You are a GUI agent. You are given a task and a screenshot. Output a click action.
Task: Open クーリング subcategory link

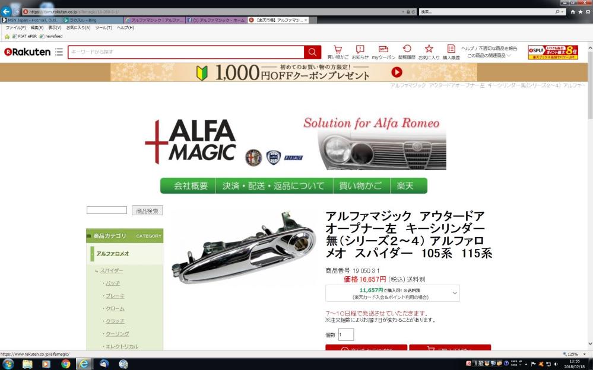point(118,334)
